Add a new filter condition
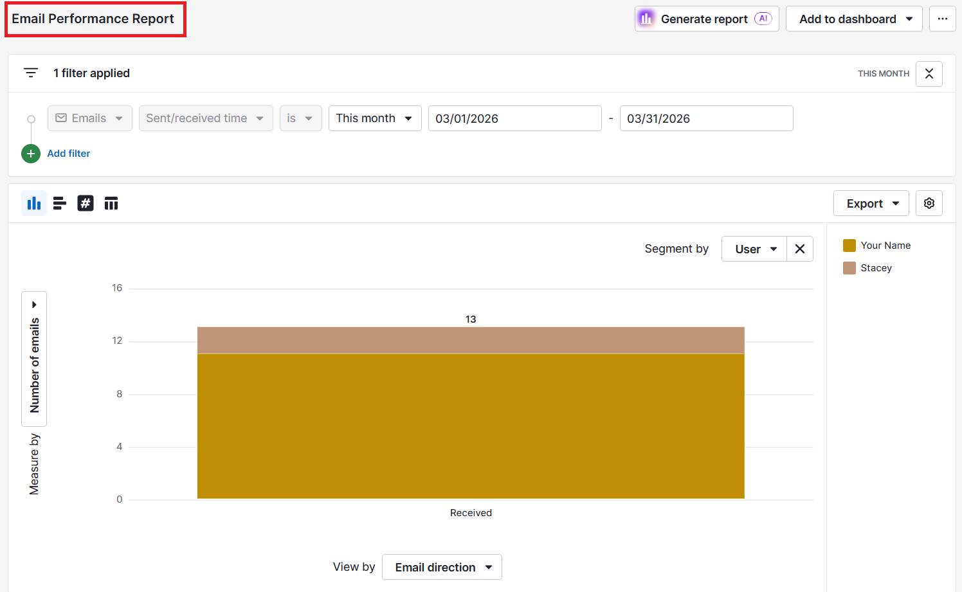The width and height of the screenshot is (962, 592). 56,154
